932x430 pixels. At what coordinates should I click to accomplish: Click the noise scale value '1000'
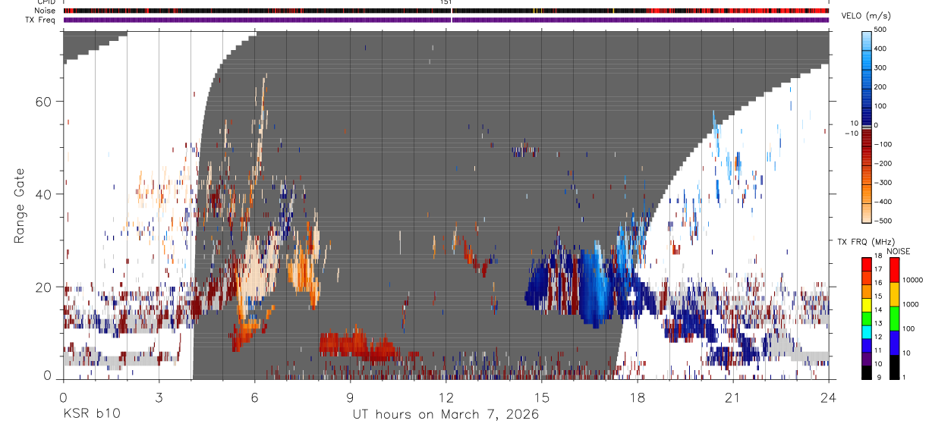(x=912, y=304)
